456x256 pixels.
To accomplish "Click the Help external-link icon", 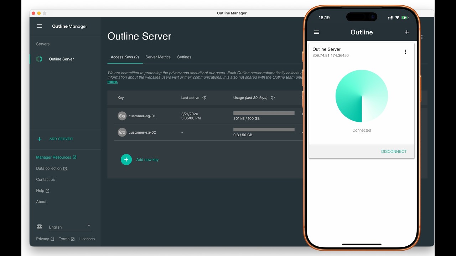I will click(47, 191).
